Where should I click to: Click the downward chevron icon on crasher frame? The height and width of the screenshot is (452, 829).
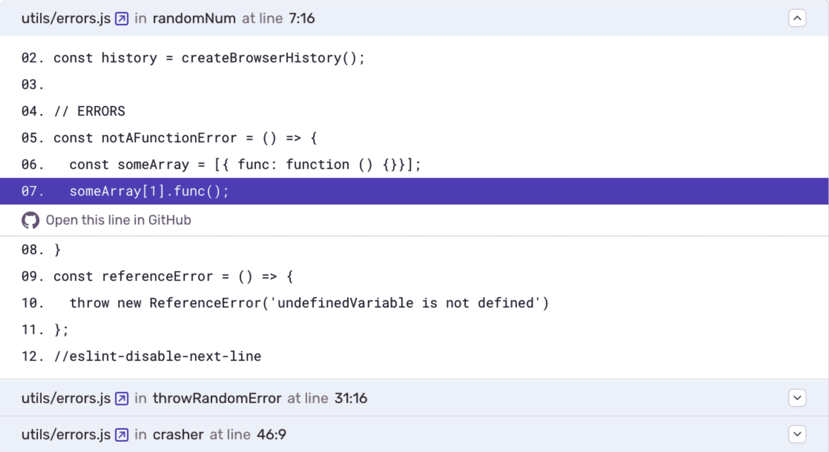(797, 434)
